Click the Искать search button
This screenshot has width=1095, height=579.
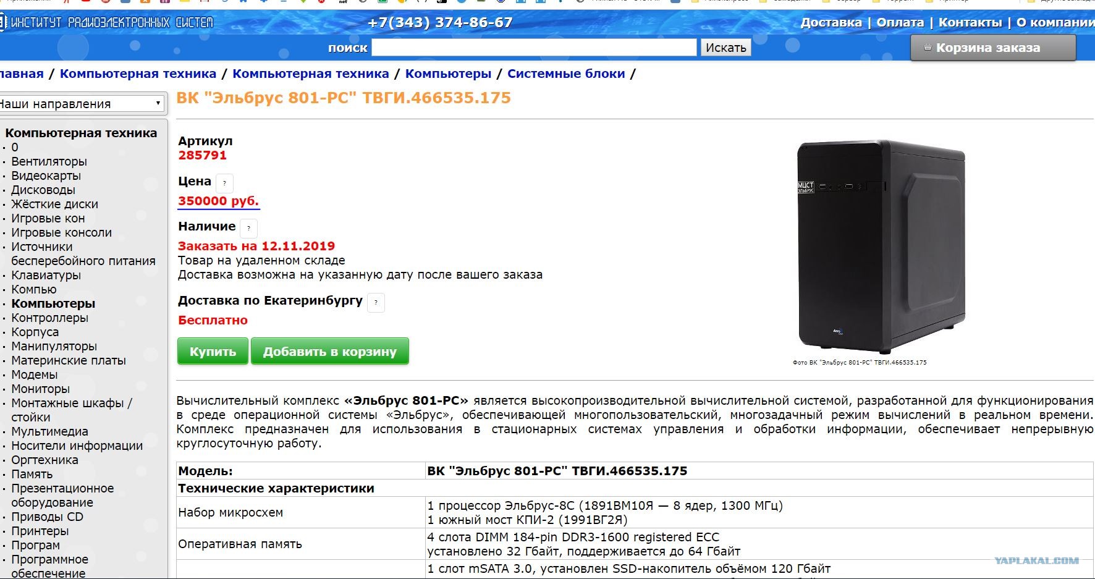coord(725,48)
